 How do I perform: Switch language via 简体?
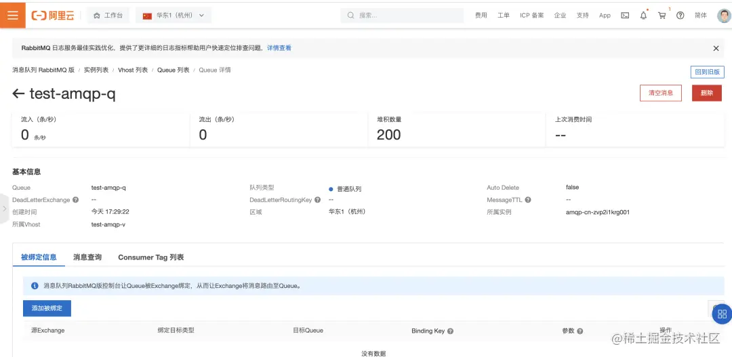coord(701,16)
